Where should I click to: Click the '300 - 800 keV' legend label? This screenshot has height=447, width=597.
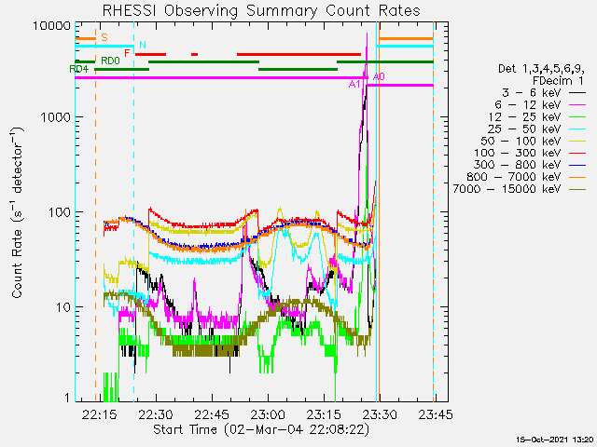point(517,165)
